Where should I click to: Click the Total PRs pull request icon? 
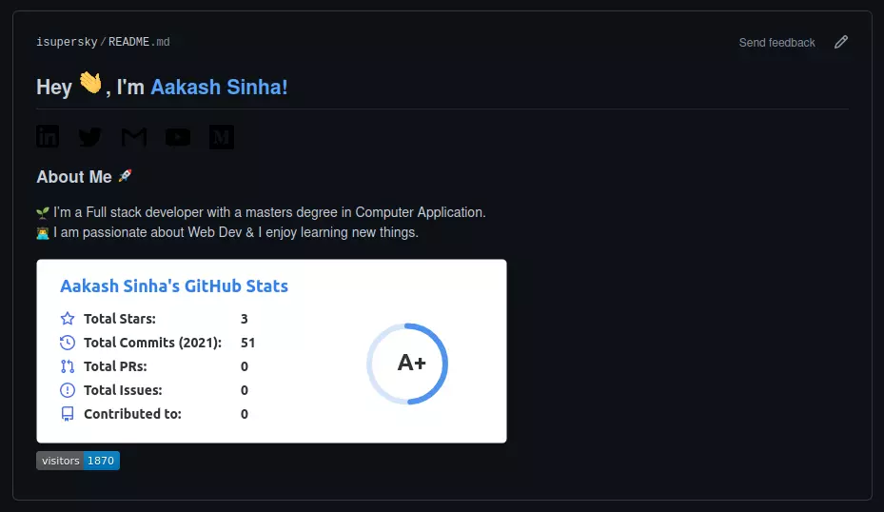pyautogui.click(x=68, y=366)
